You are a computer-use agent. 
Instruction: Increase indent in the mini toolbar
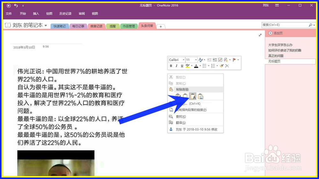[215, 60]
